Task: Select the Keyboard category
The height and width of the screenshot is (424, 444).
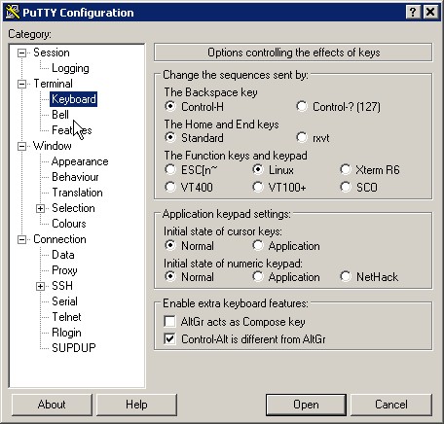Action: (74, 99)
